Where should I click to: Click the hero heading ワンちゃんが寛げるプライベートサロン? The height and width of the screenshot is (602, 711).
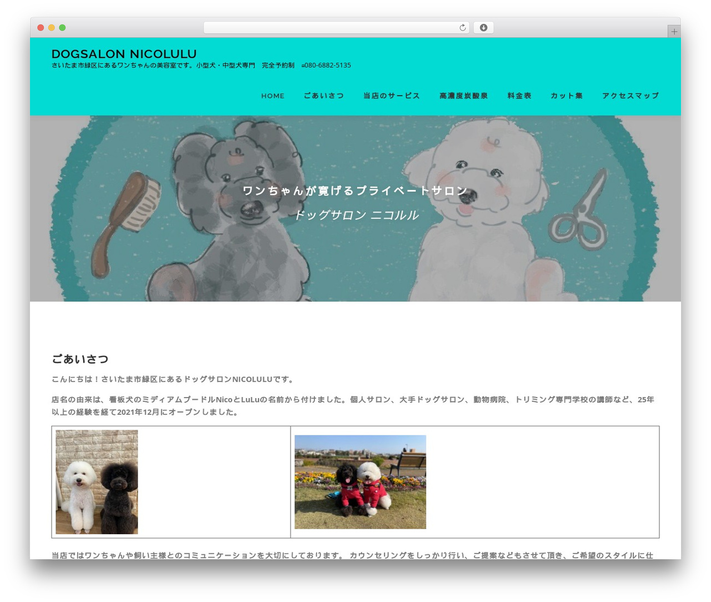[355, 190]
